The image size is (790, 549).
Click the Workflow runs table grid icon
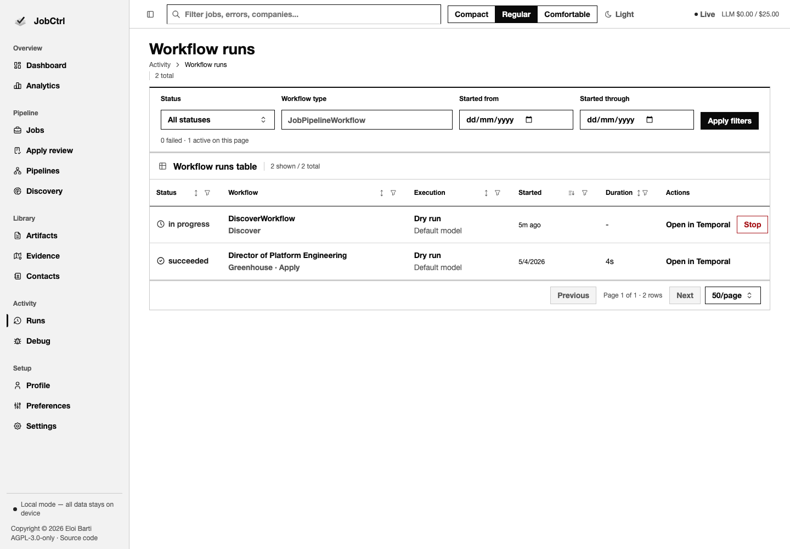point(163,166)
